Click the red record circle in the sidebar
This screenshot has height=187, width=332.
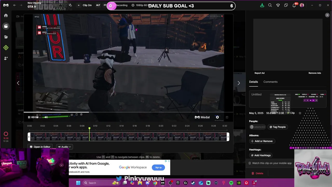point(6,134)
